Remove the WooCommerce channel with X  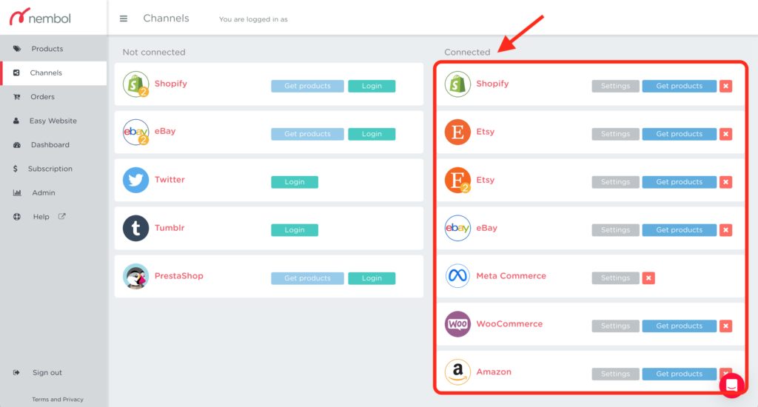(725, 326)
